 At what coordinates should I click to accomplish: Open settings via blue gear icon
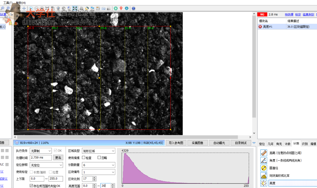pos(127,8)
